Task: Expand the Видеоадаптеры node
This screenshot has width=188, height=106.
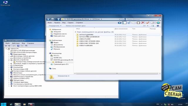Action: coord(9,54)
